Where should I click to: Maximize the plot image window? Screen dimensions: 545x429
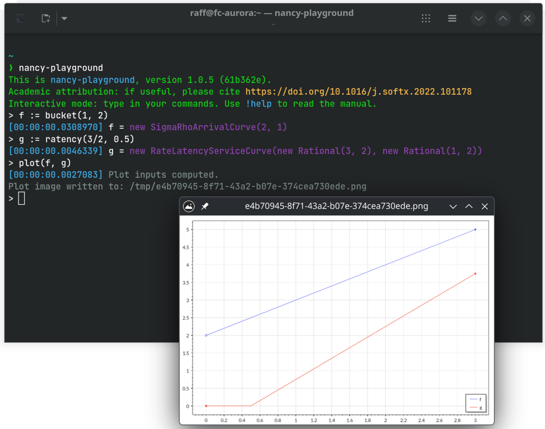click(x=469, y=206)
